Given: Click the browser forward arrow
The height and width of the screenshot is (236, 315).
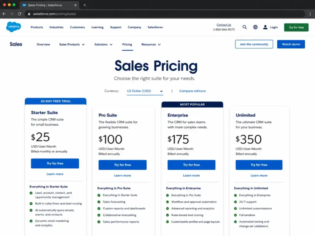Looking at the screenshot, I should 12,14.
